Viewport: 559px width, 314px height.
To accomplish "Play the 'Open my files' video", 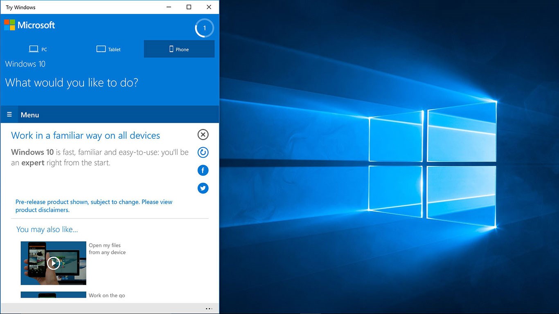I will click(53, 263).
